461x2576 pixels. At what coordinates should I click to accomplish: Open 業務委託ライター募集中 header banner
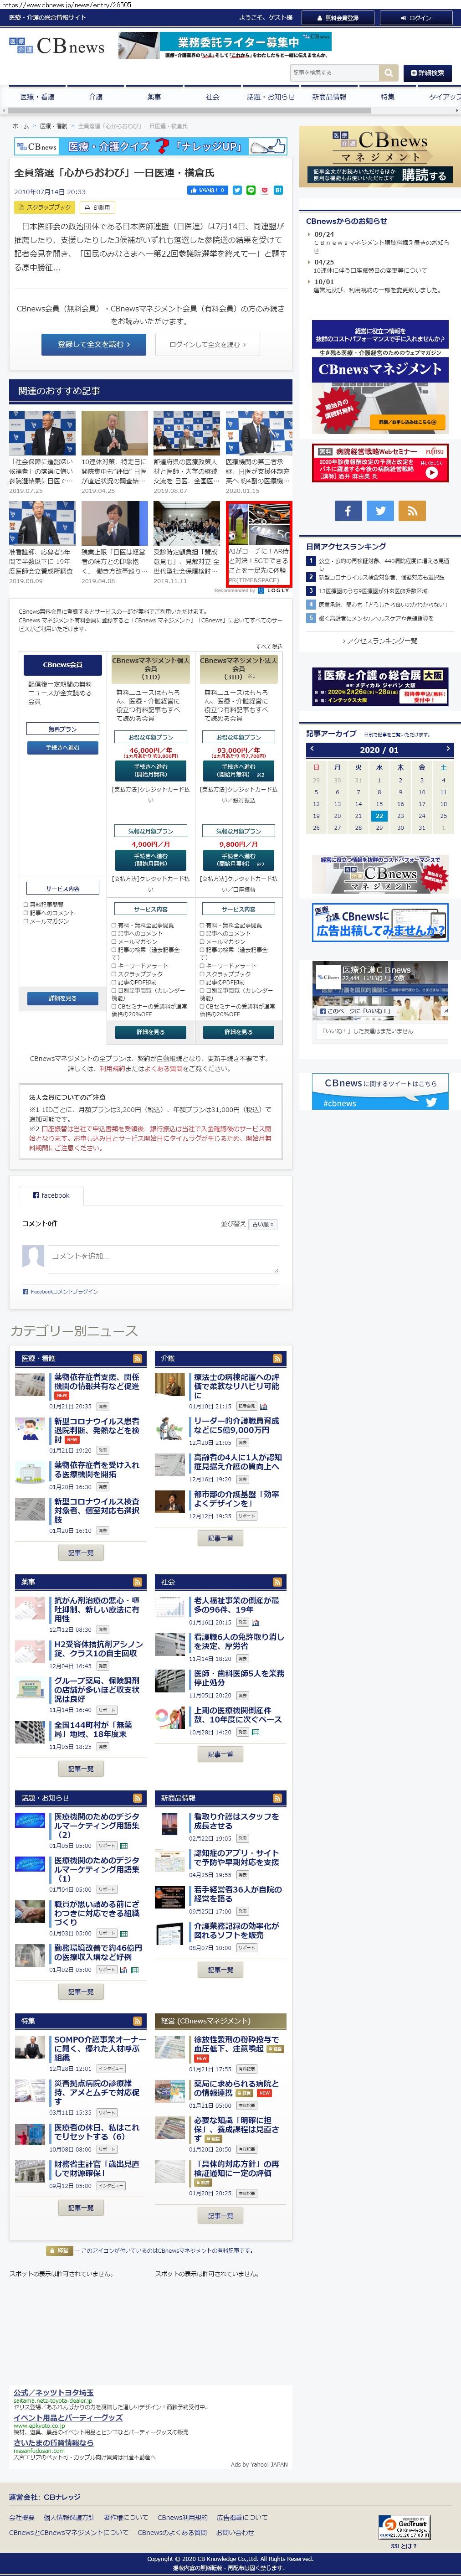pos(225,46)
